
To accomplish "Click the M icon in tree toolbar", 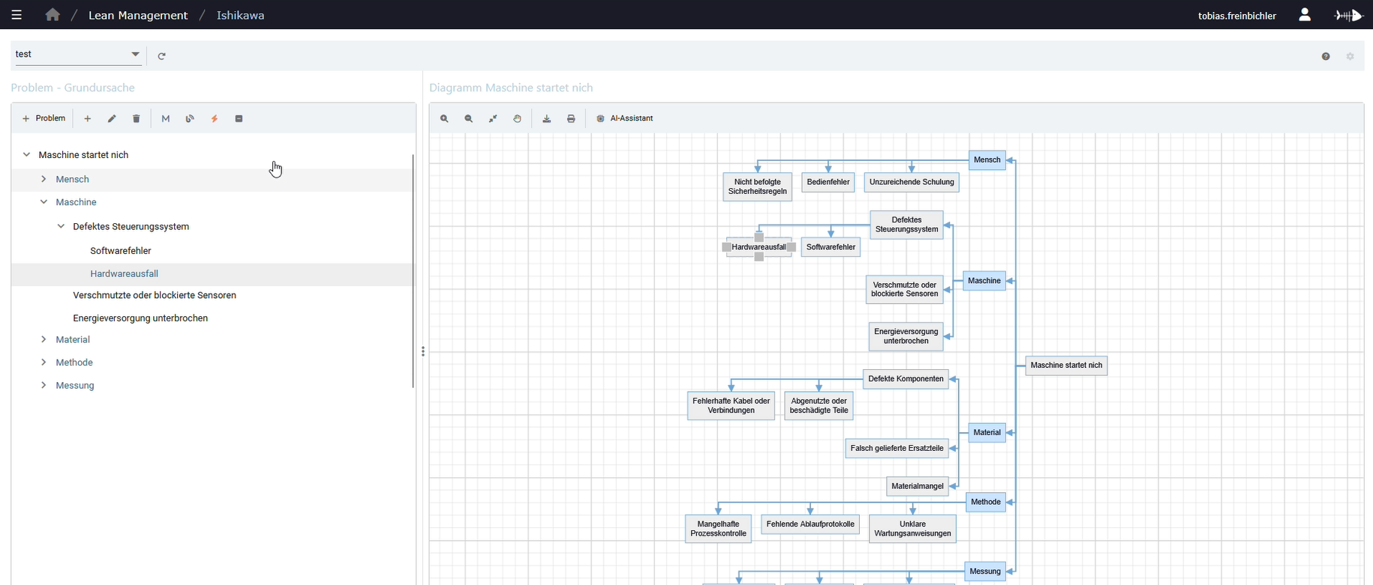I will point(166,118).
